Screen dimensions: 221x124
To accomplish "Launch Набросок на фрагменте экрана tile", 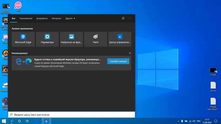I will 71,39.
